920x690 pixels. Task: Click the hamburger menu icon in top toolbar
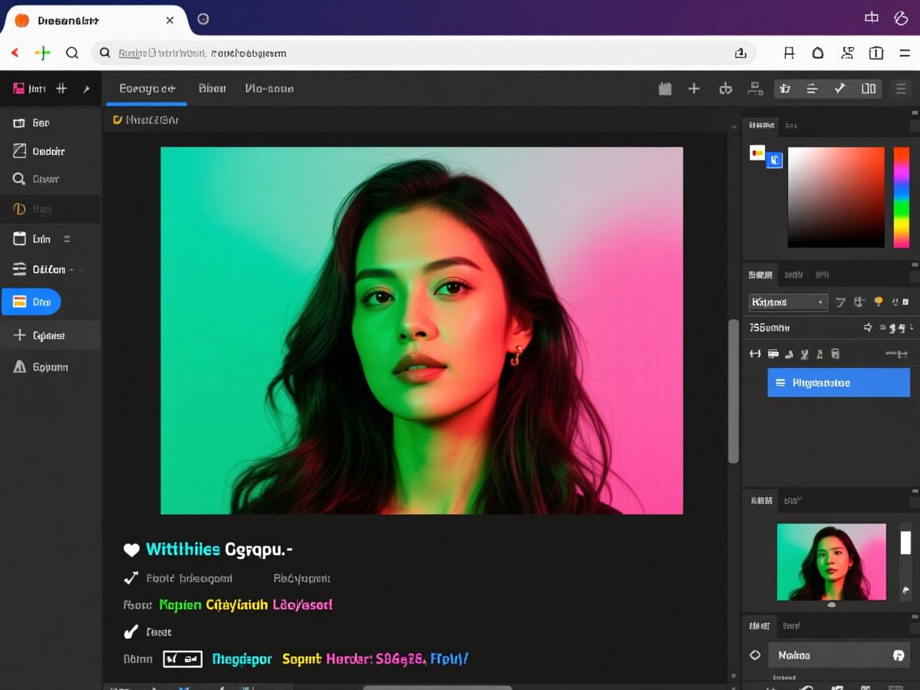coord(901,89)
